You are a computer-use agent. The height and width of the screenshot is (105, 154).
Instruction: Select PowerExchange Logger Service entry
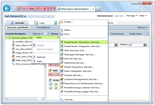[x=84, y=91]
